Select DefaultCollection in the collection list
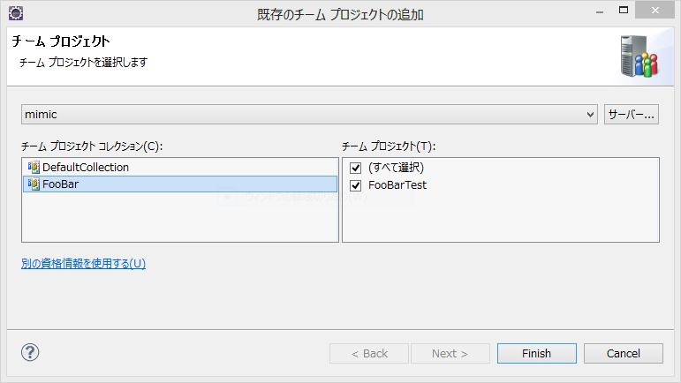This screenshot has height=383, width=681. (x=180, y=167)
